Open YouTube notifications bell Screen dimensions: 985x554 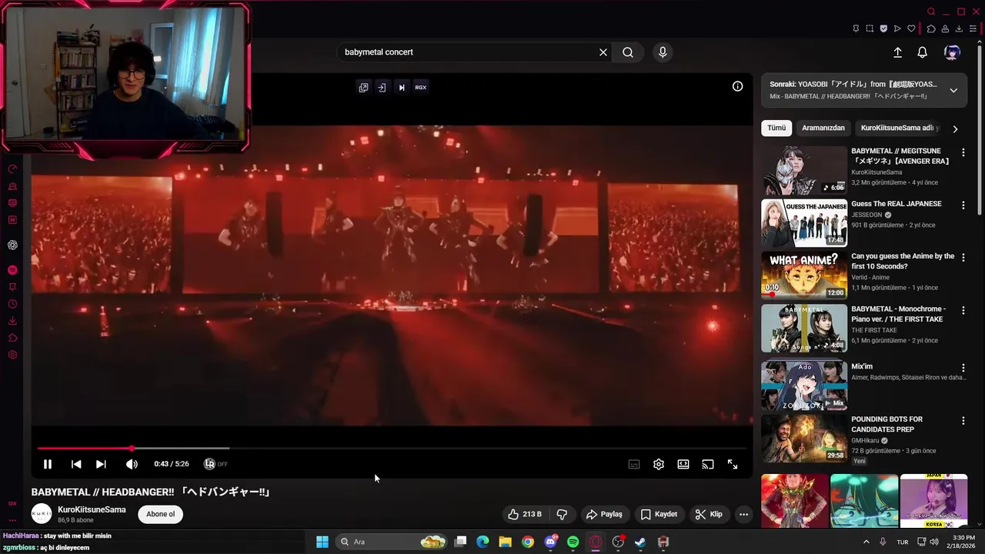[x=922, y=52]
